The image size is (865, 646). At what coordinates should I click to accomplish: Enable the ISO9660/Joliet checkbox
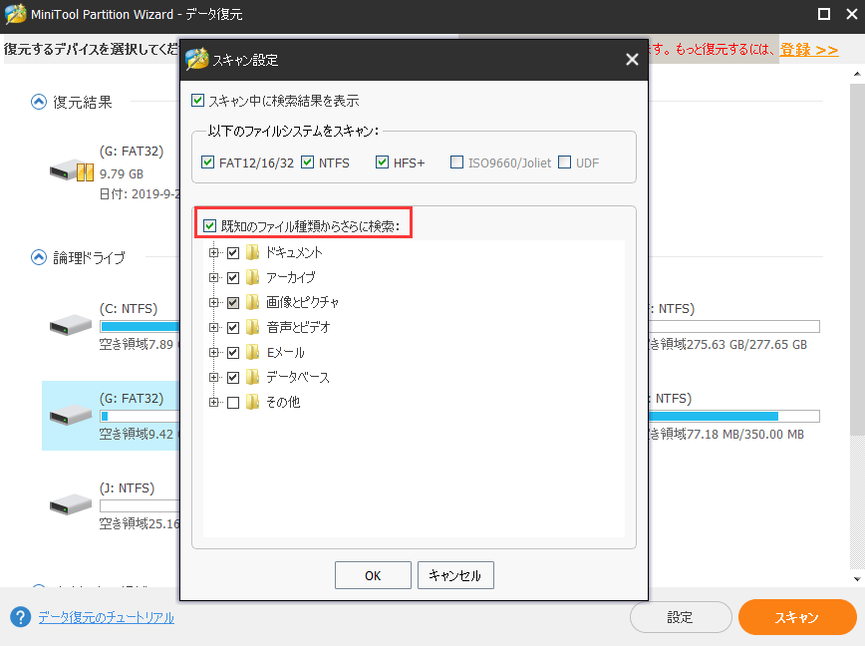(x=456, y=162)
